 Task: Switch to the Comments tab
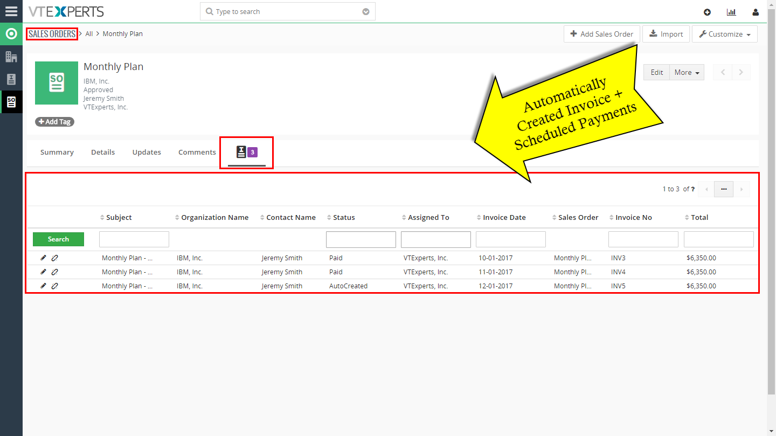tap(197, 152)
